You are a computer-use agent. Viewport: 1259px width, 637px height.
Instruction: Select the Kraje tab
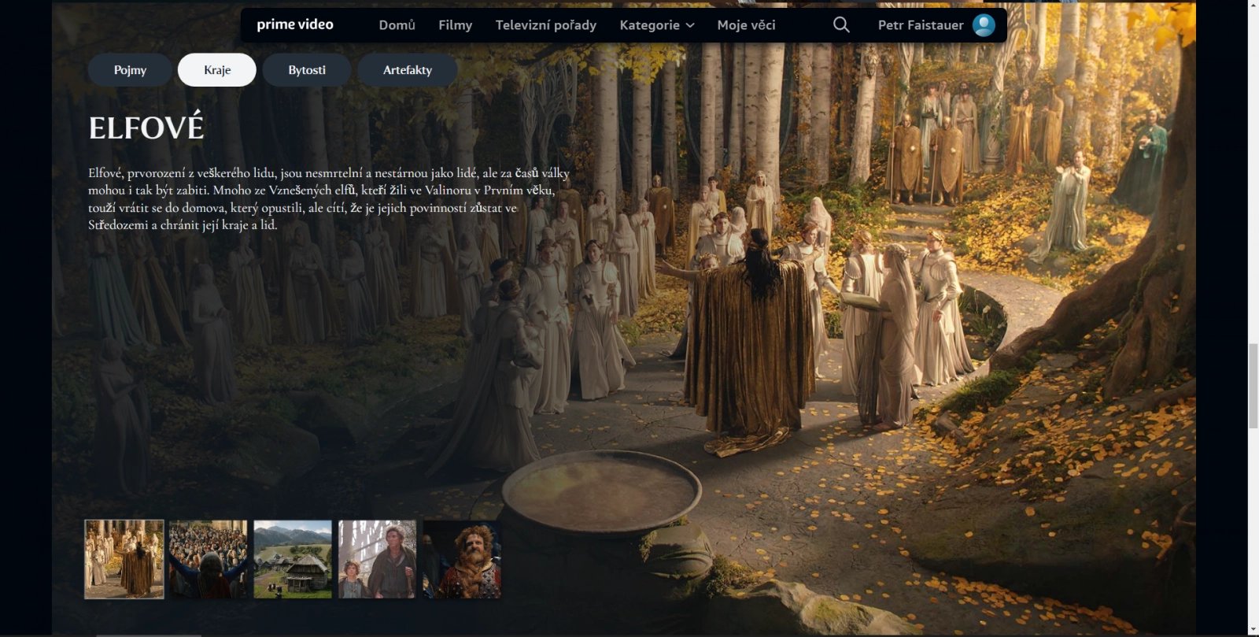(x=217, y=70)
